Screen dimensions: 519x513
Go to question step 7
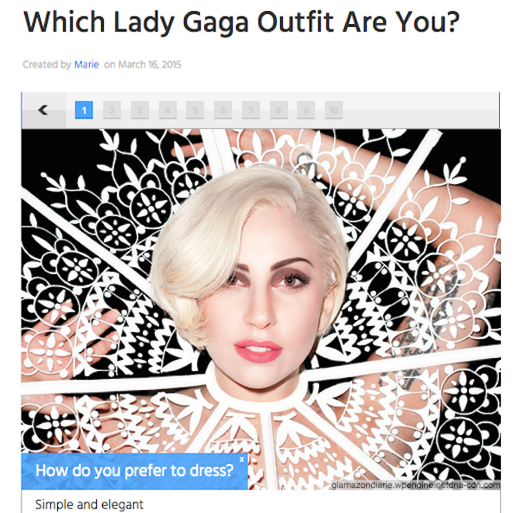251,110
